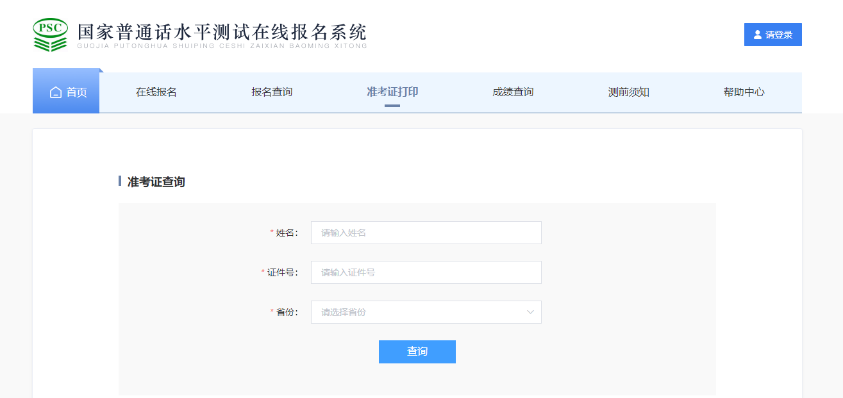The image size is (843, 398).
Task: Open the 报名查询 tab
Action: coord(272,92)
